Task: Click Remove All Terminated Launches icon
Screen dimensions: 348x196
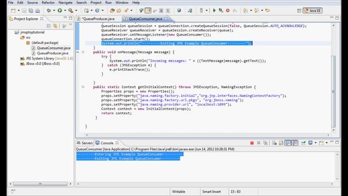Action: click(x=265, y=143)
